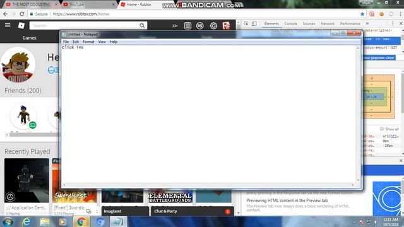404x227 pixels.
Task: Open the Roblox hamburger navigation menu
Action: [8, 25]
